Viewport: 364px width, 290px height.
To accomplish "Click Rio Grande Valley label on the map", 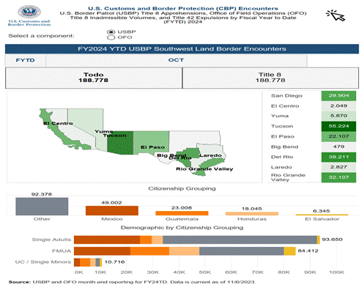I will tap(204, 169).
